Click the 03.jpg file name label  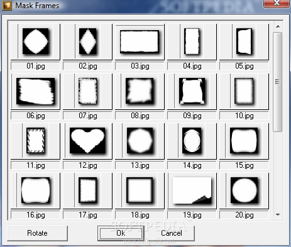[x=140, y=66]
